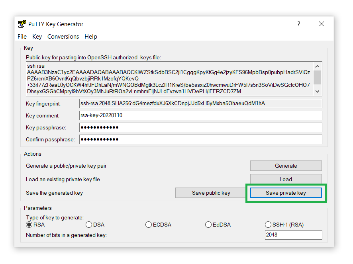Viewport: 353px width, 264px height.
Task: Close the PuTTY Key Generator window
Action: click(x=322, y=24)
